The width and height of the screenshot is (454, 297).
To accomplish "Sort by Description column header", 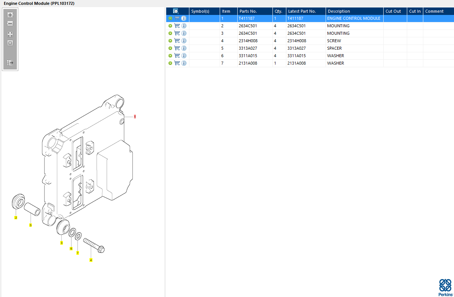I will [354, 11].
